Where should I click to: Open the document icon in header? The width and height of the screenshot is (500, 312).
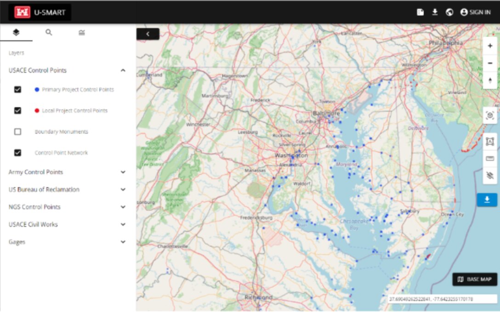click(x=420, y=12)
